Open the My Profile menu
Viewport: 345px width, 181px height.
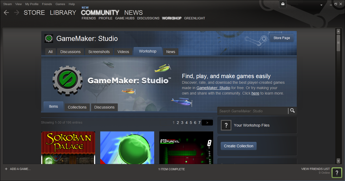tap(32, 4)
